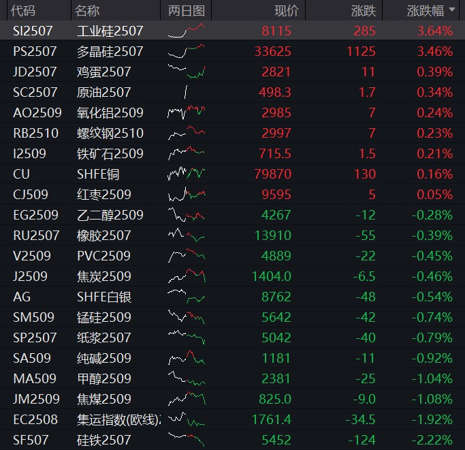Sort by the 现价 column header
Viewport: 465px width, 450px height.
point(286,10)
